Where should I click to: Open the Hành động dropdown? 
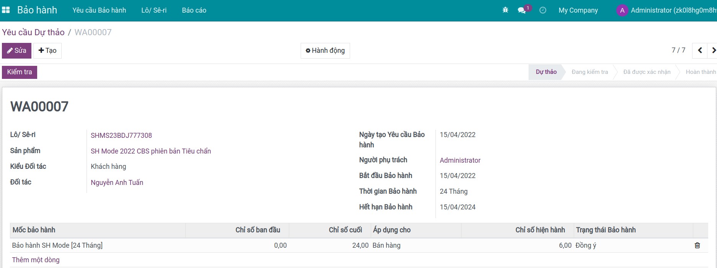point(325,51)
